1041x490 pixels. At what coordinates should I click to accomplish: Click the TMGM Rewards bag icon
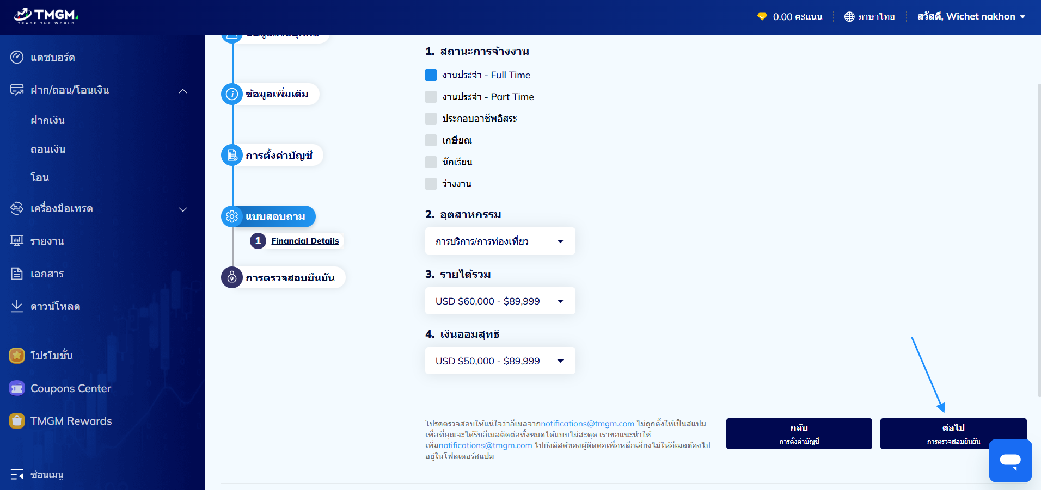click(x=17, y=421)
